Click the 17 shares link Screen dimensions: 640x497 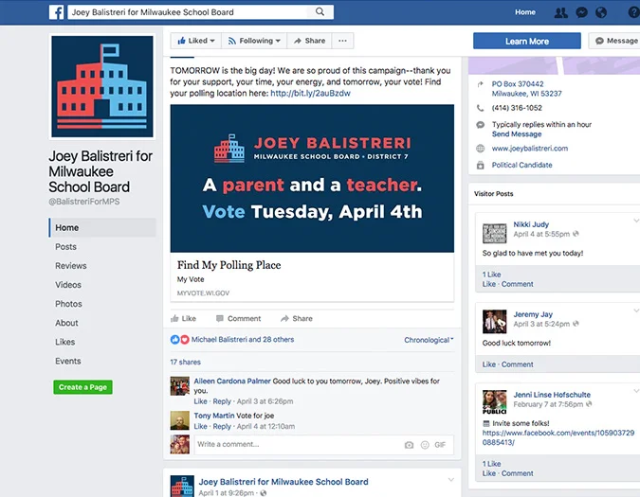(x=185, y=363)
